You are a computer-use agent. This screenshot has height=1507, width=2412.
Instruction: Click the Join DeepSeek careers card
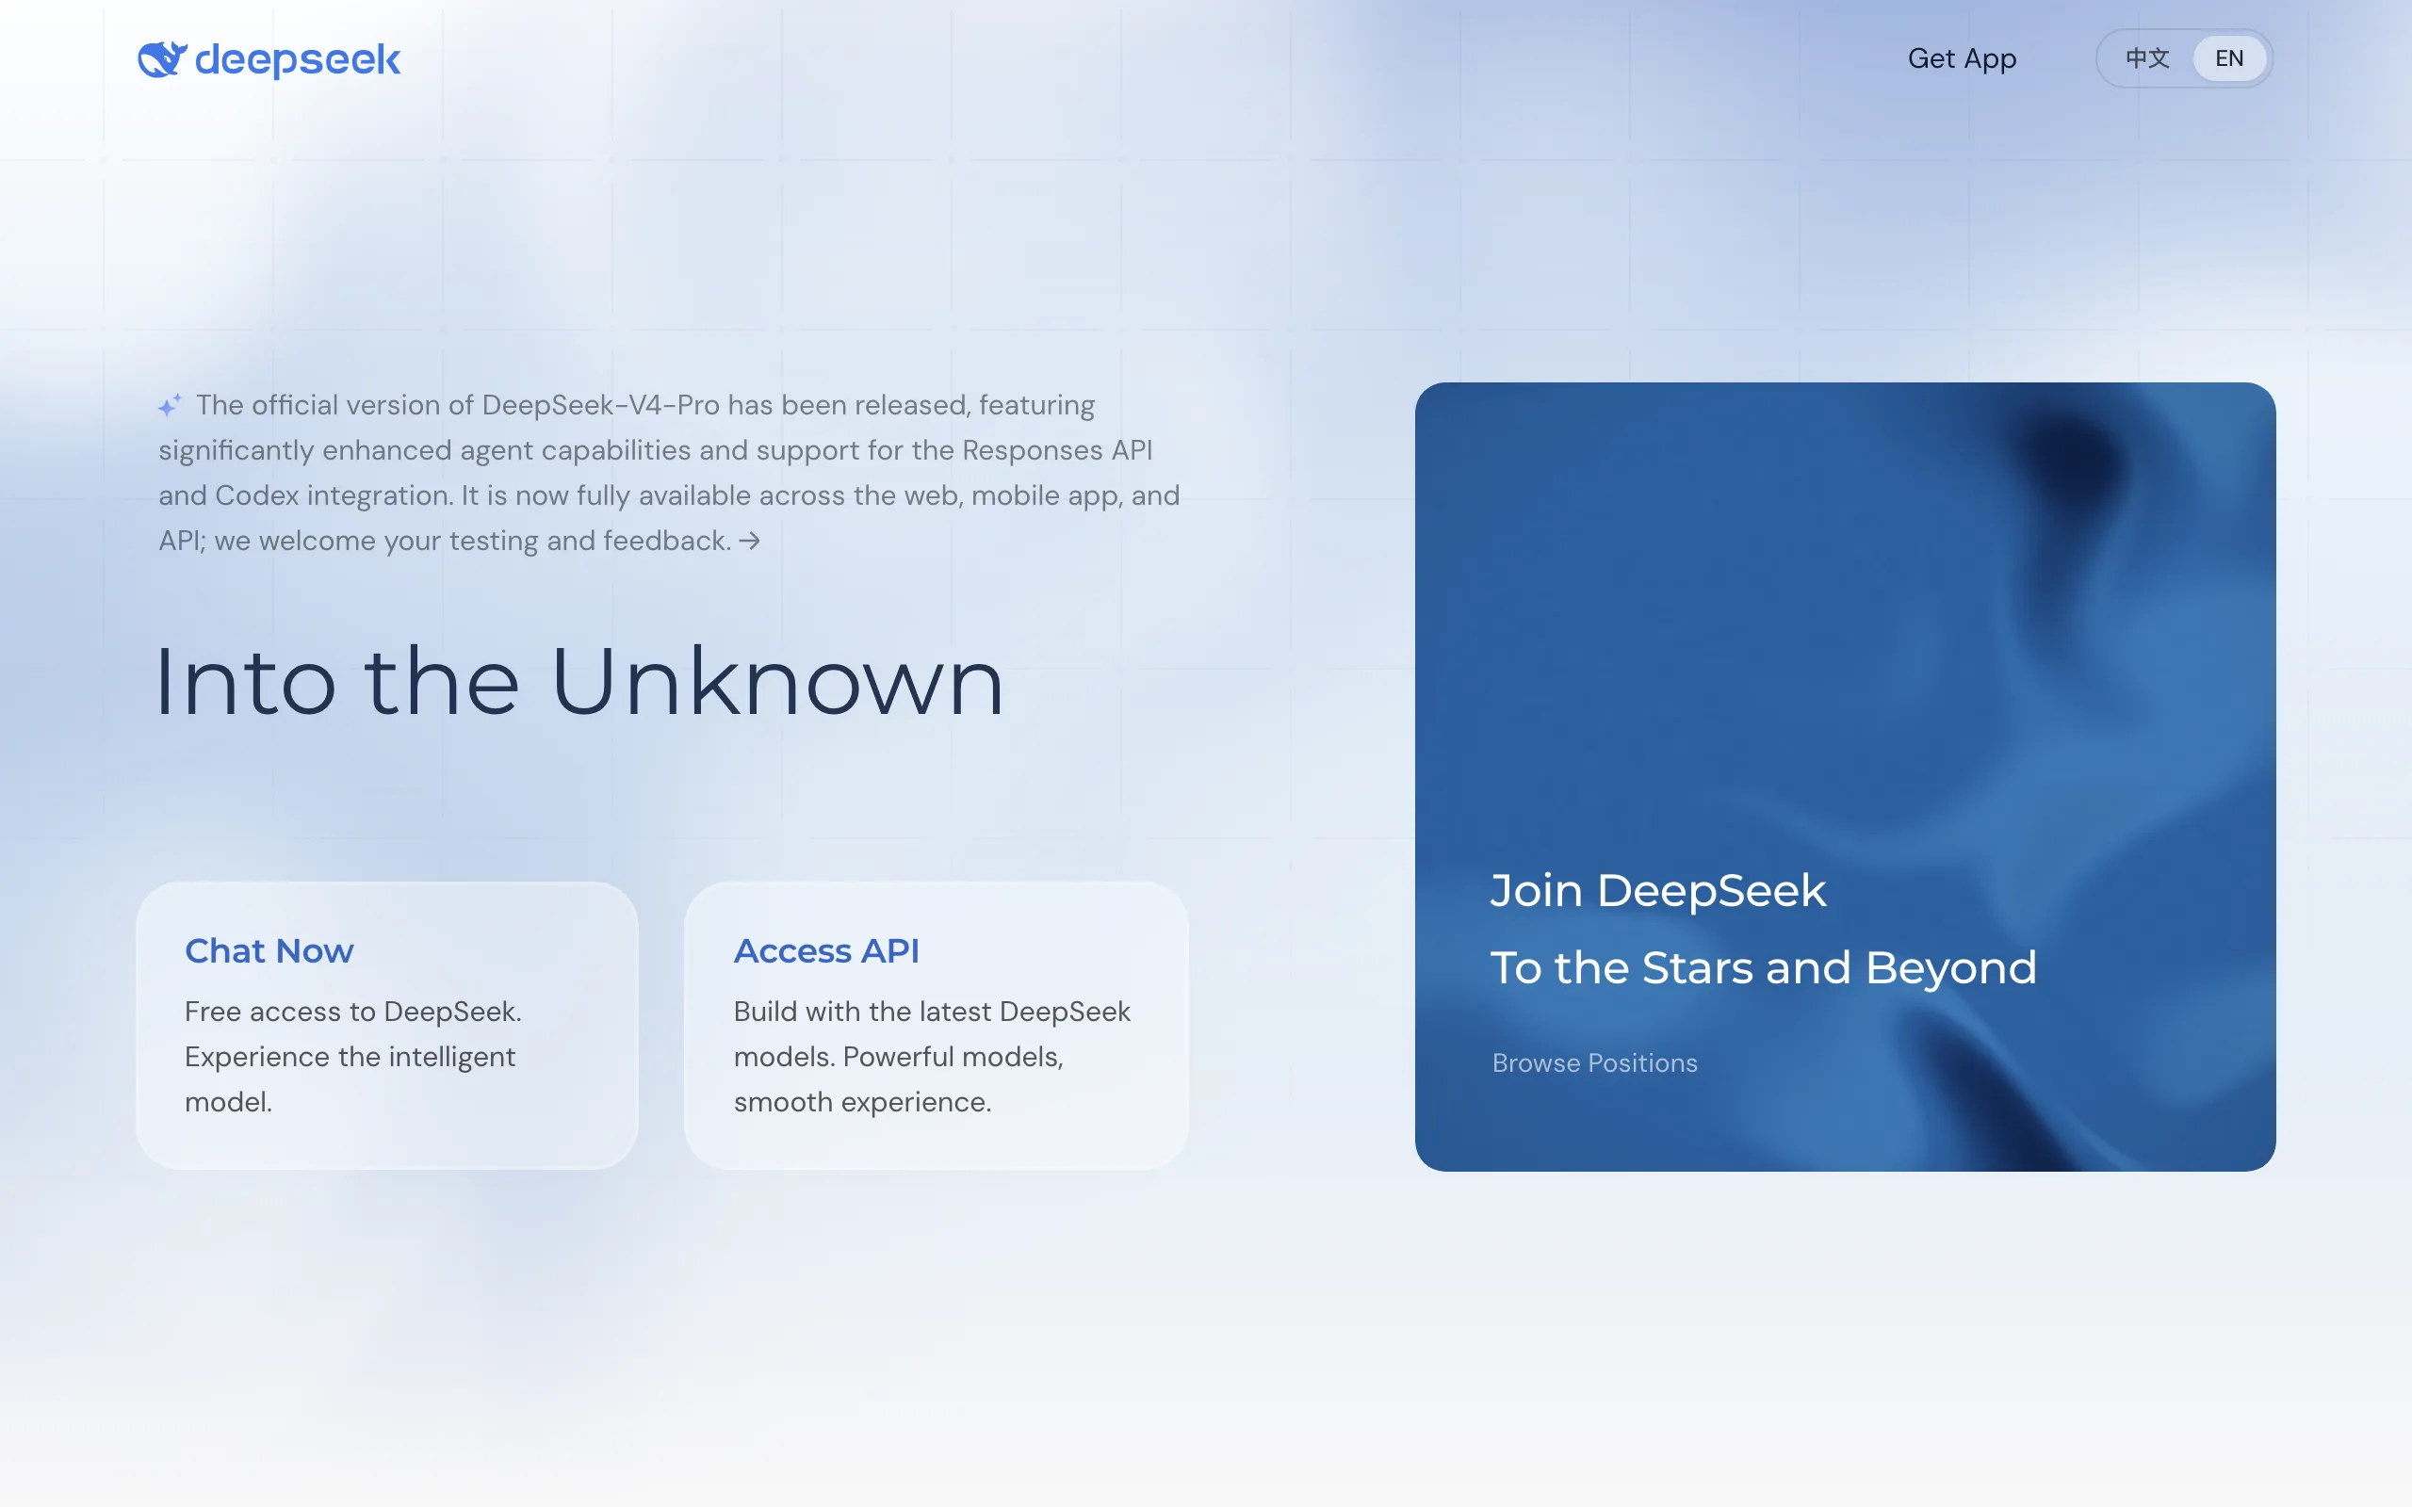[x=1845, y=776]
